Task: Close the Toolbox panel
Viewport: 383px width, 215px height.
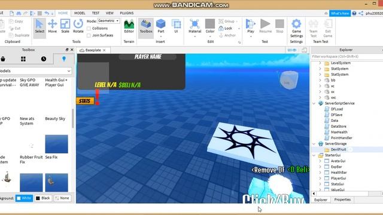Action: [72, 50]
